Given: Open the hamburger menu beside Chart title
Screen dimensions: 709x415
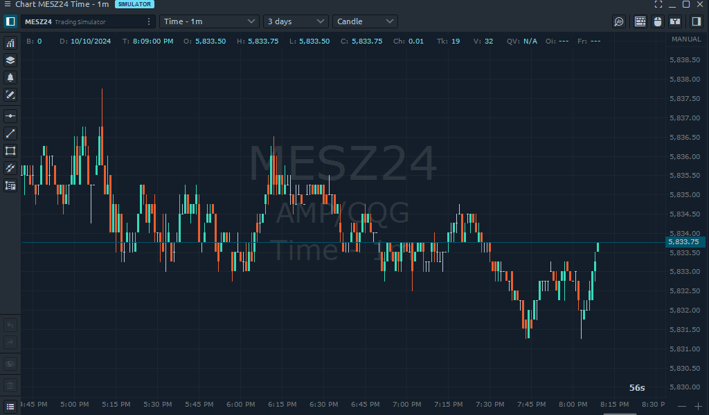Looking at the screenshot, I should 7,4.
